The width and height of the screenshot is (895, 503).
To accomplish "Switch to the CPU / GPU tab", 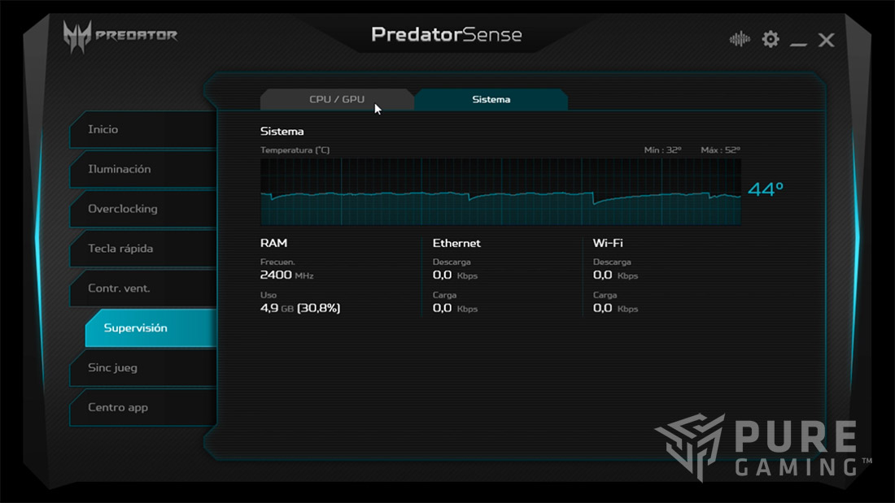I will [337, 99].
